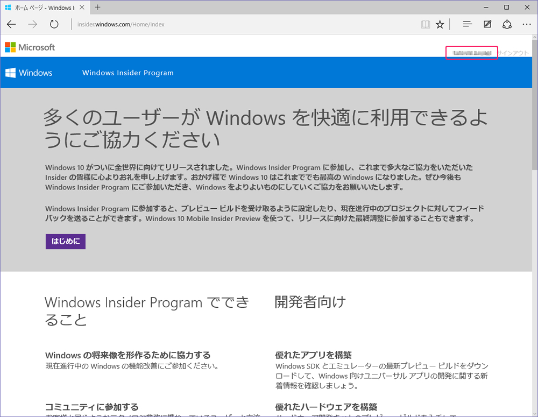Click the サインアウト sign-out link
The width and height of the screenshot is (538, 417).
tap(513, 53)
